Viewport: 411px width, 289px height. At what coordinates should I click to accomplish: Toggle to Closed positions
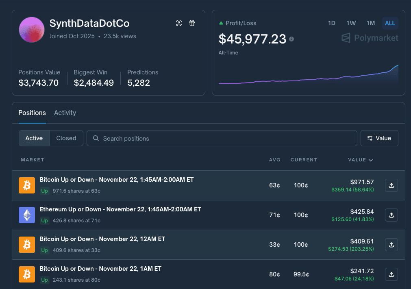[x=66, y=138]
